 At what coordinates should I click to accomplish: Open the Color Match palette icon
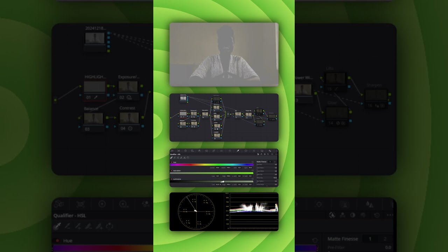pyautogui.click(x=178, y=151)
